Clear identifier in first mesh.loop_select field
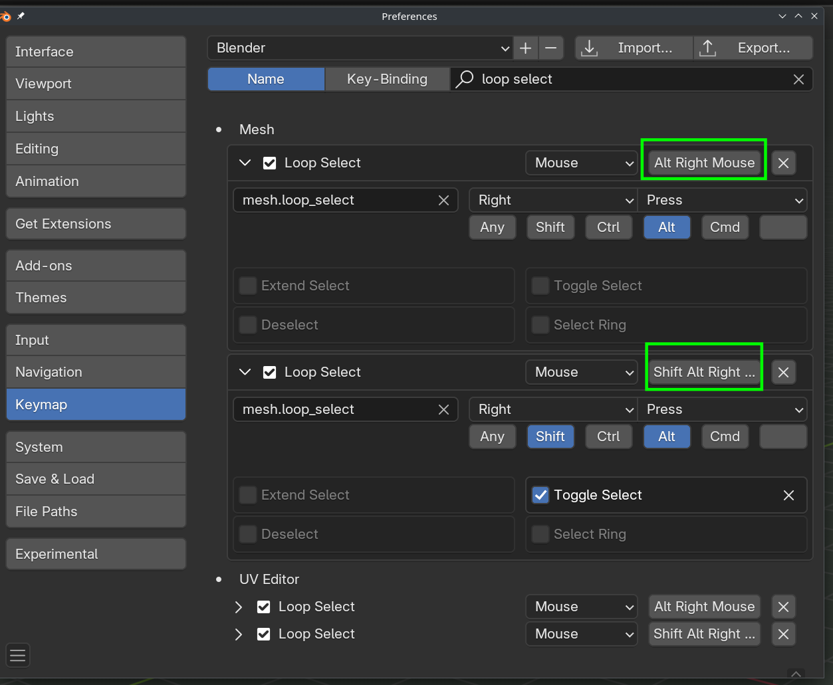The image size is (833, 685). [x=443, y=200]
